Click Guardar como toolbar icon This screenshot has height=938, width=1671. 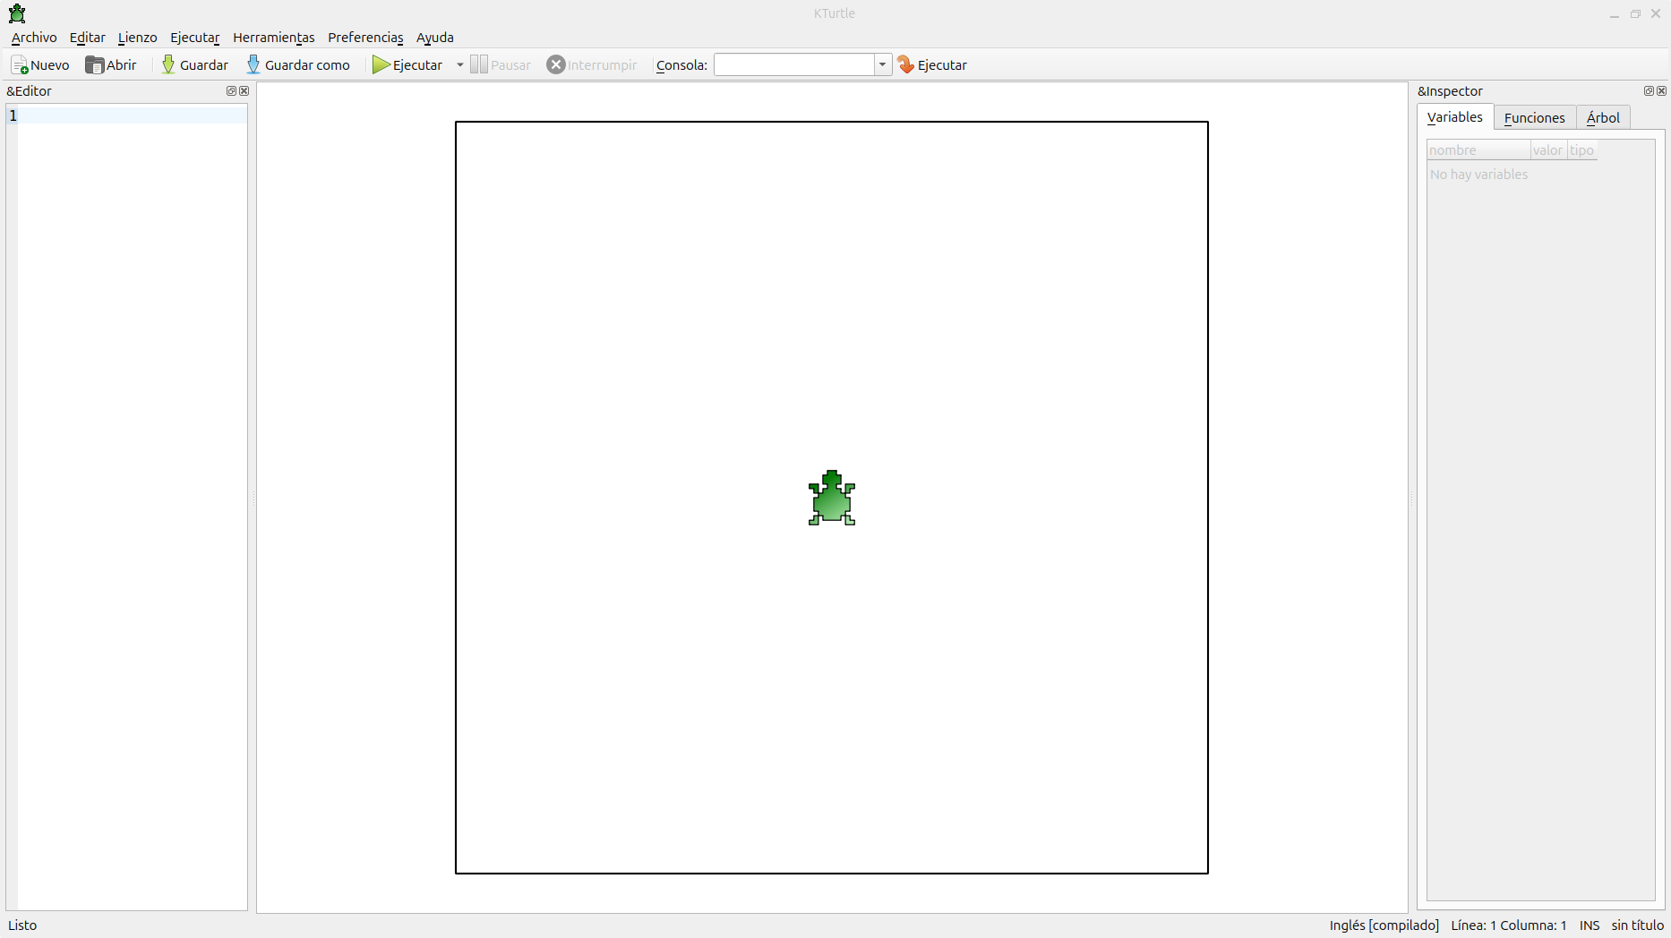pos(253,65)
